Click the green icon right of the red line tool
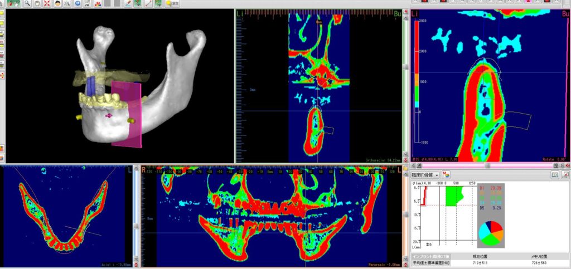The height and width of the screenshot is (269, 571). point(158,3)
